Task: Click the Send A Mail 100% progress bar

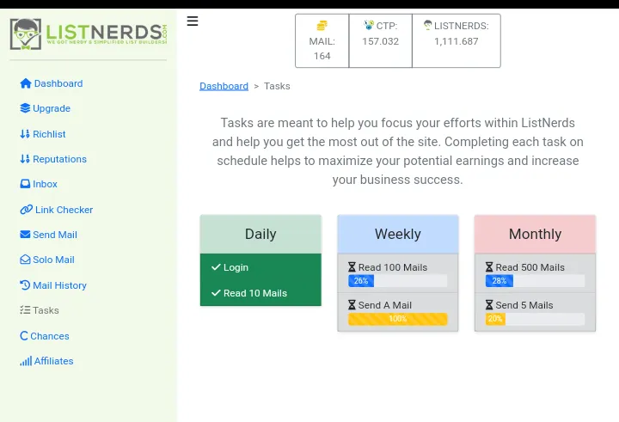Action: (397, 319)
